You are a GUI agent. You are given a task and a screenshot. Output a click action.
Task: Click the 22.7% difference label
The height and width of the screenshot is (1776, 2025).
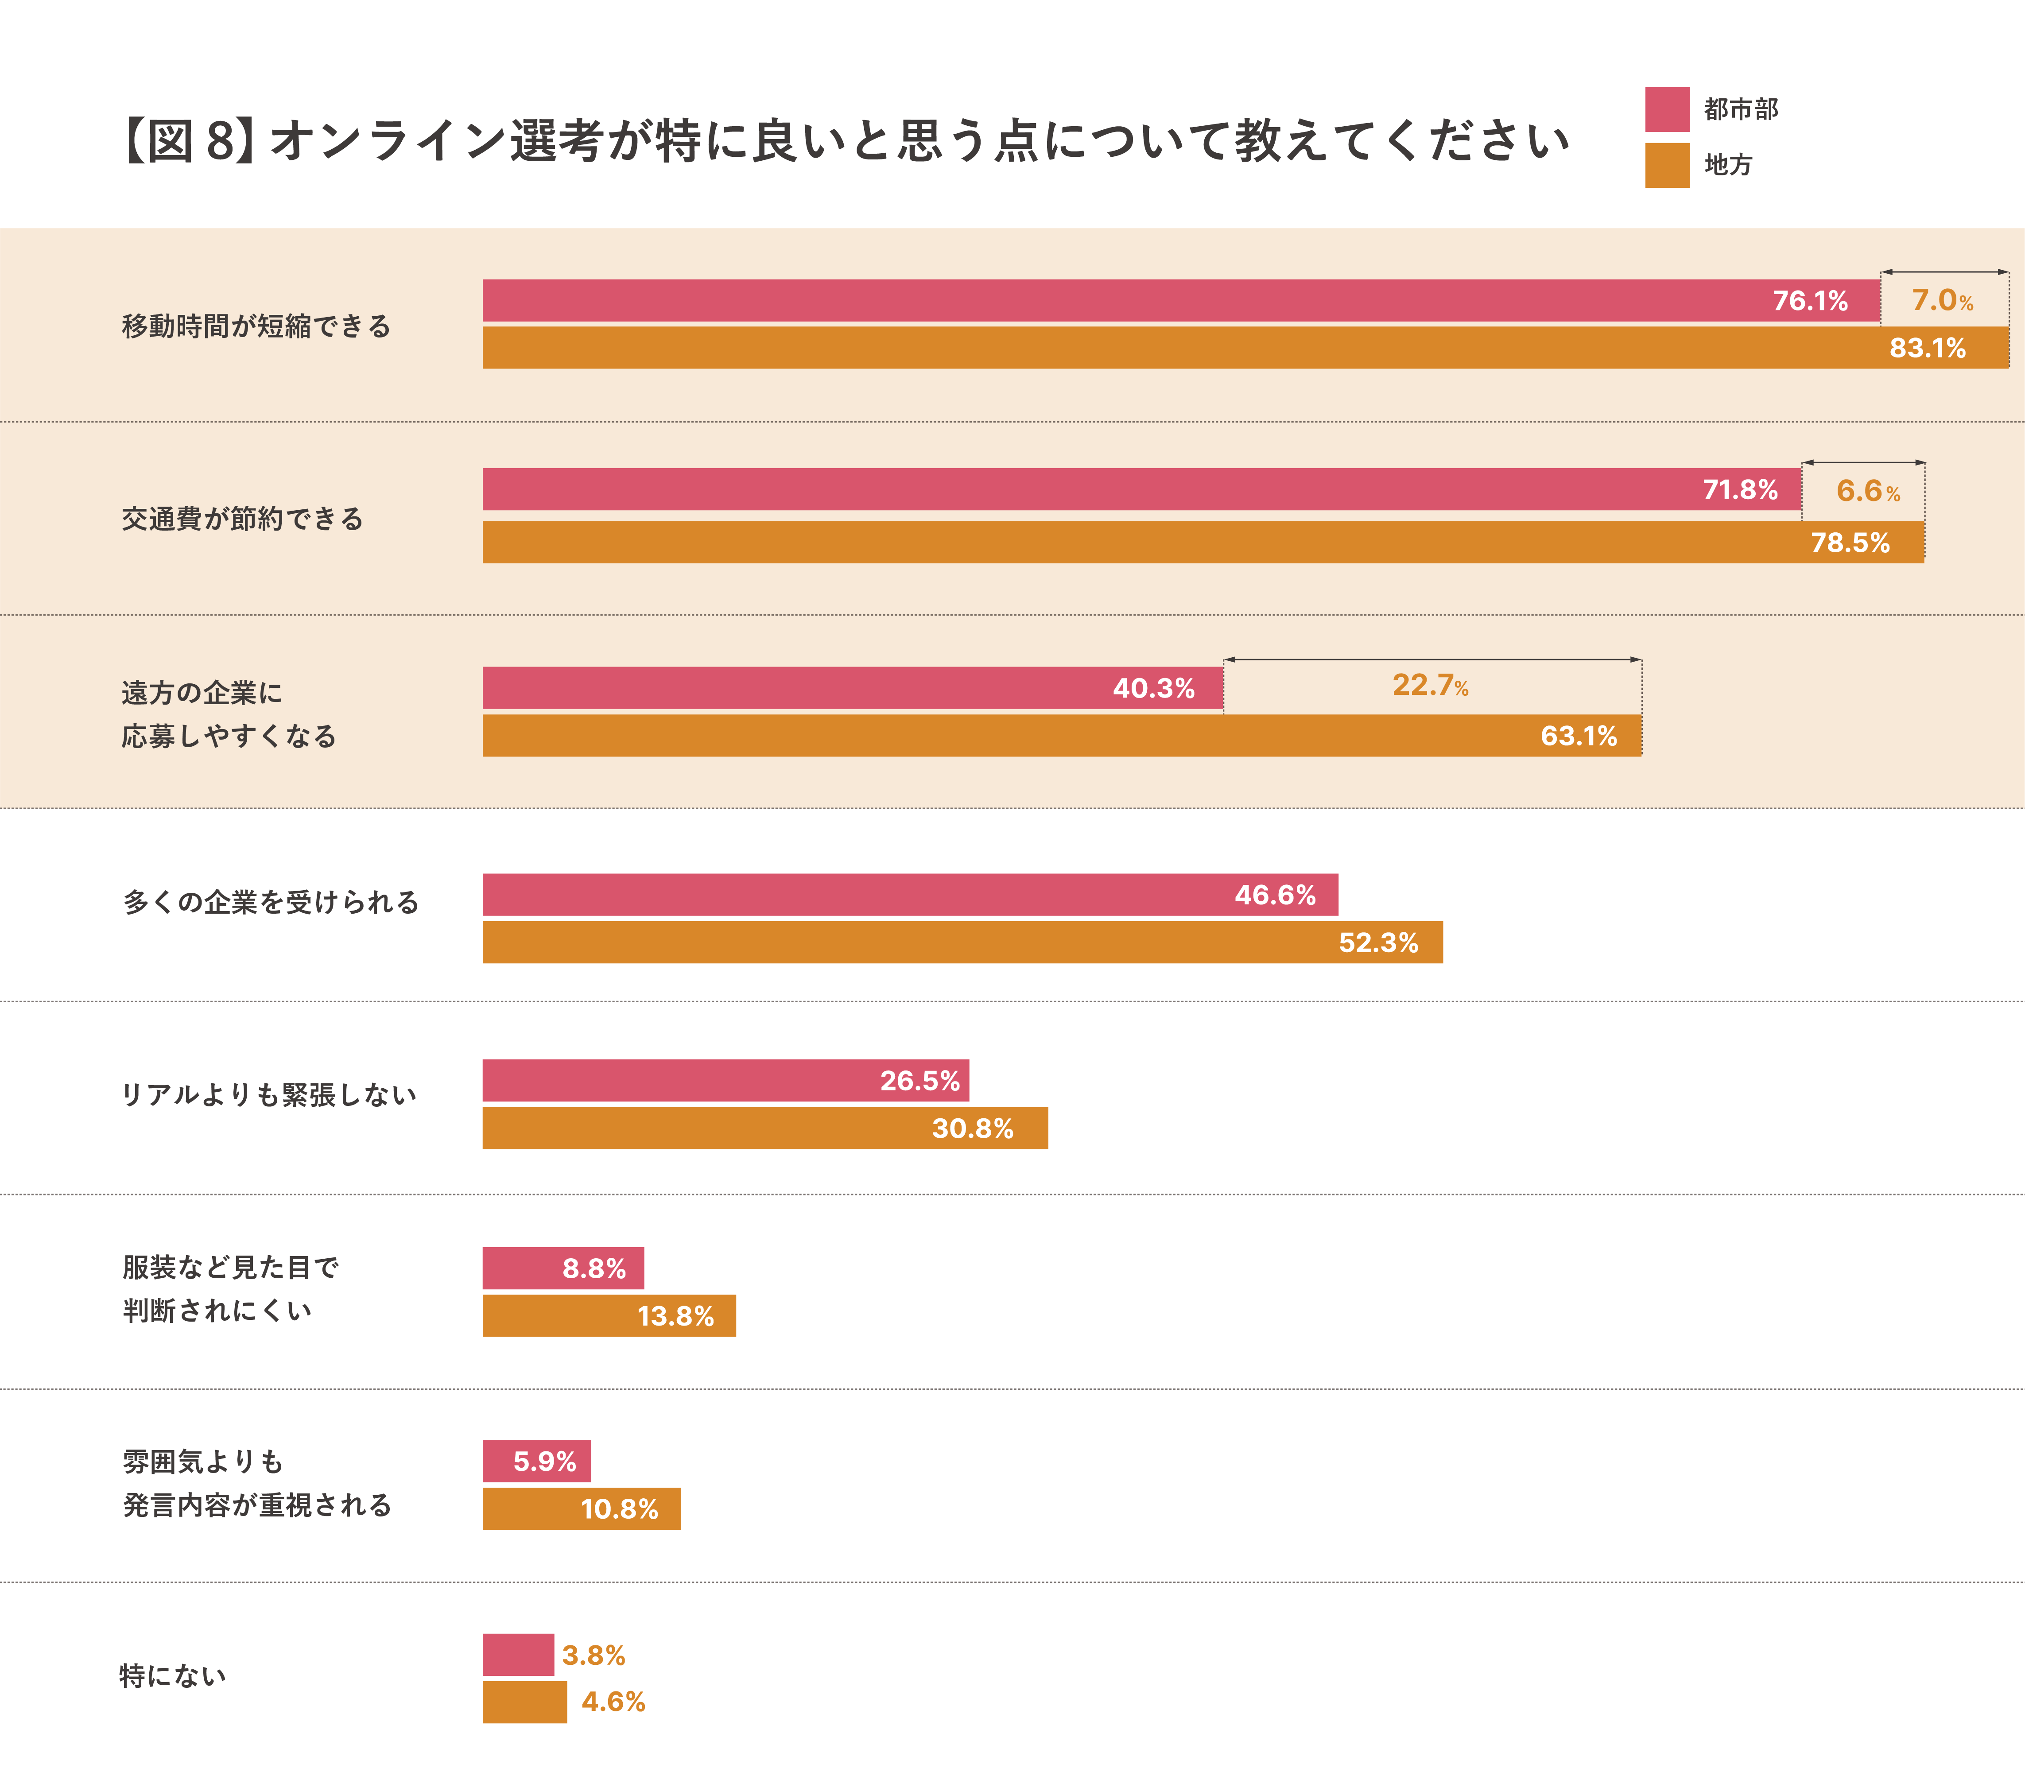(1430, 684)
